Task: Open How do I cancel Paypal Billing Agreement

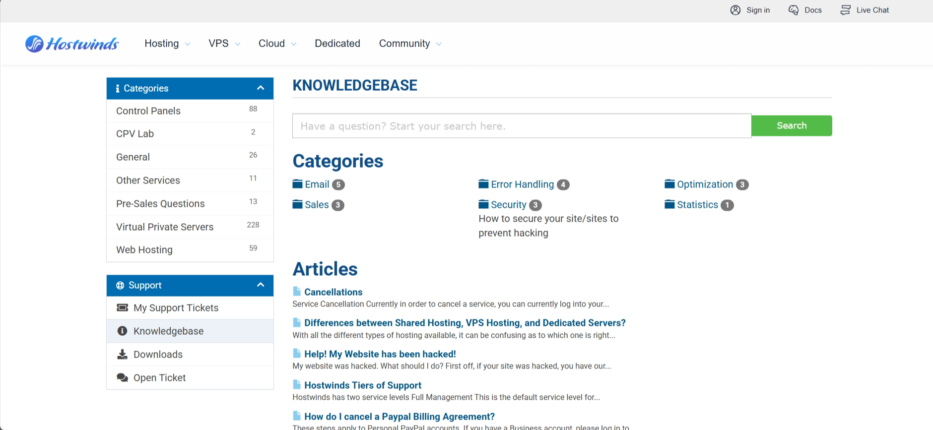Action: tap(400, 417)
